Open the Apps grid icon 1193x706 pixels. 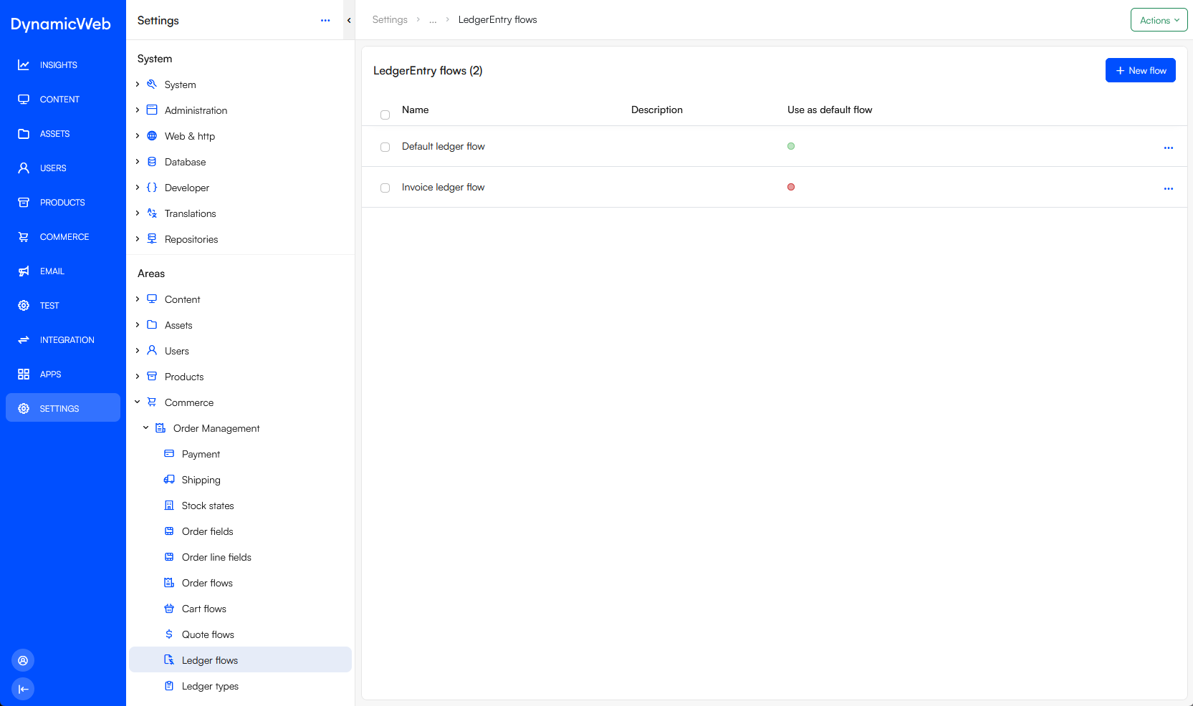[x=24, y=374]
